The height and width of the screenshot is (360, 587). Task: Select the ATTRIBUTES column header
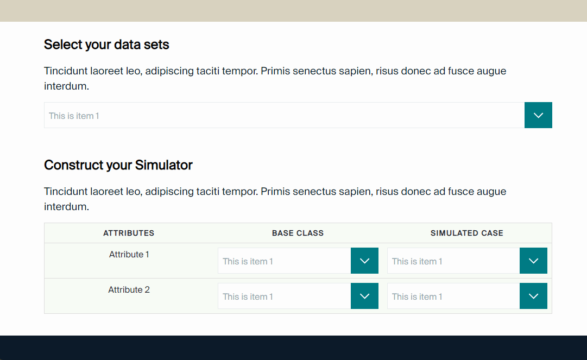click(129, 233)
